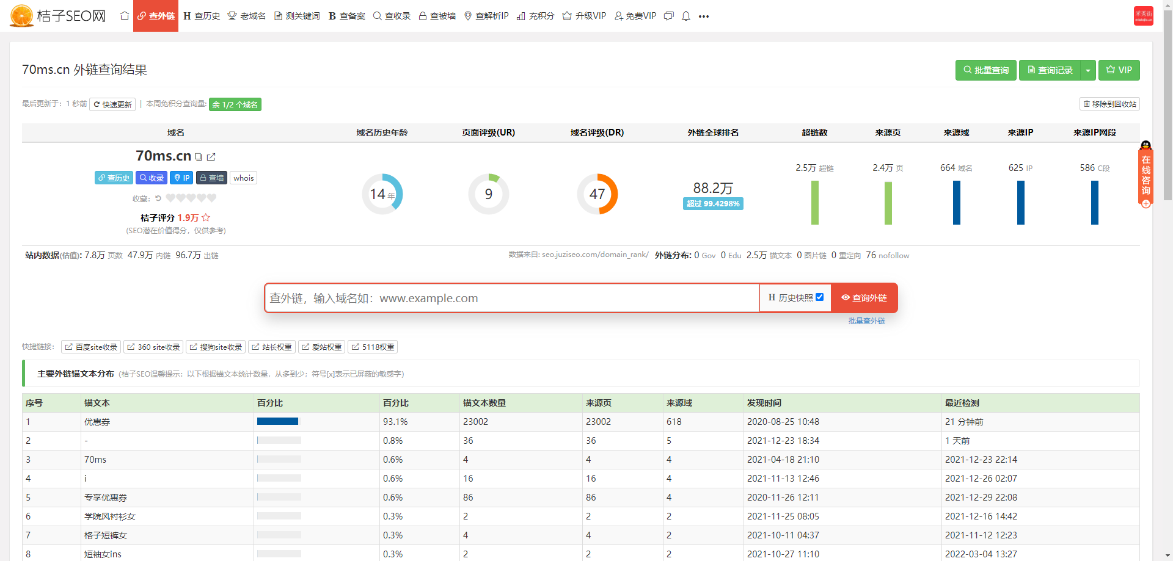This screenshot has width=1173, height=561.
Task: Click the dark 查墙 badge
Action: 211,178
